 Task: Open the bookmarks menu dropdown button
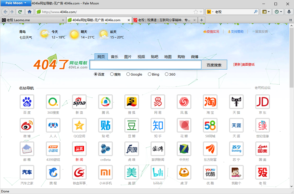(266, 12)
